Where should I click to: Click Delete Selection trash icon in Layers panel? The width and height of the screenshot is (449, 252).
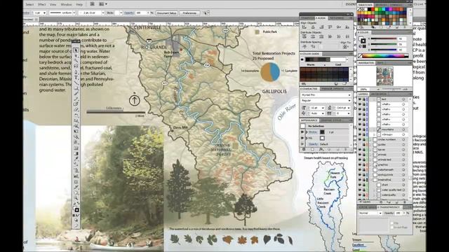click(405, 202)
